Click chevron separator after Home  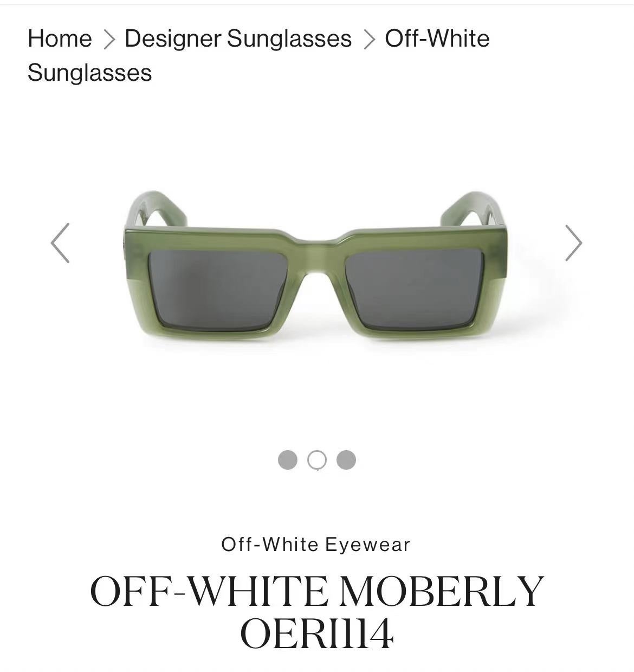click(x=109, y=39)
